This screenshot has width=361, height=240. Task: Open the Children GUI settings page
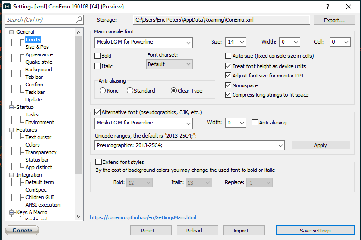pos(39,197)
